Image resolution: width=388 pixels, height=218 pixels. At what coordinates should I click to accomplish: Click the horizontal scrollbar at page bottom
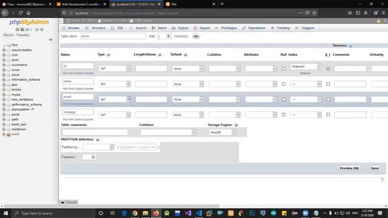[x=112, y=206]
